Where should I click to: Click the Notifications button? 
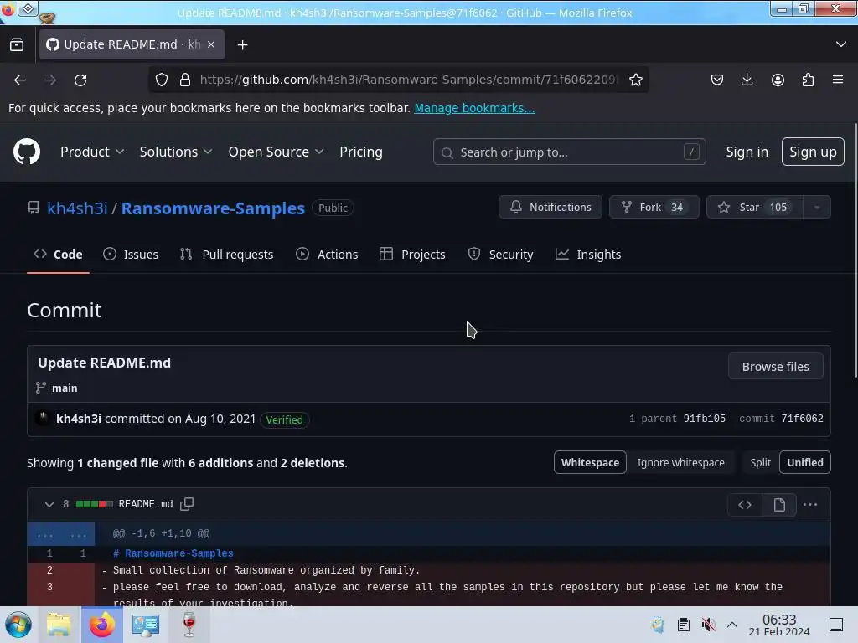tap(550, 208)
